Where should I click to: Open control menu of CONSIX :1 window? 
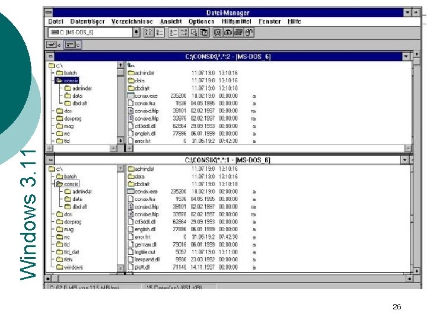(50, 160)
